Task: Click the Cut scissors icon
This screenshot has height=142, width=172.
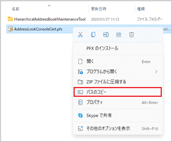Action: coord(80,35)
